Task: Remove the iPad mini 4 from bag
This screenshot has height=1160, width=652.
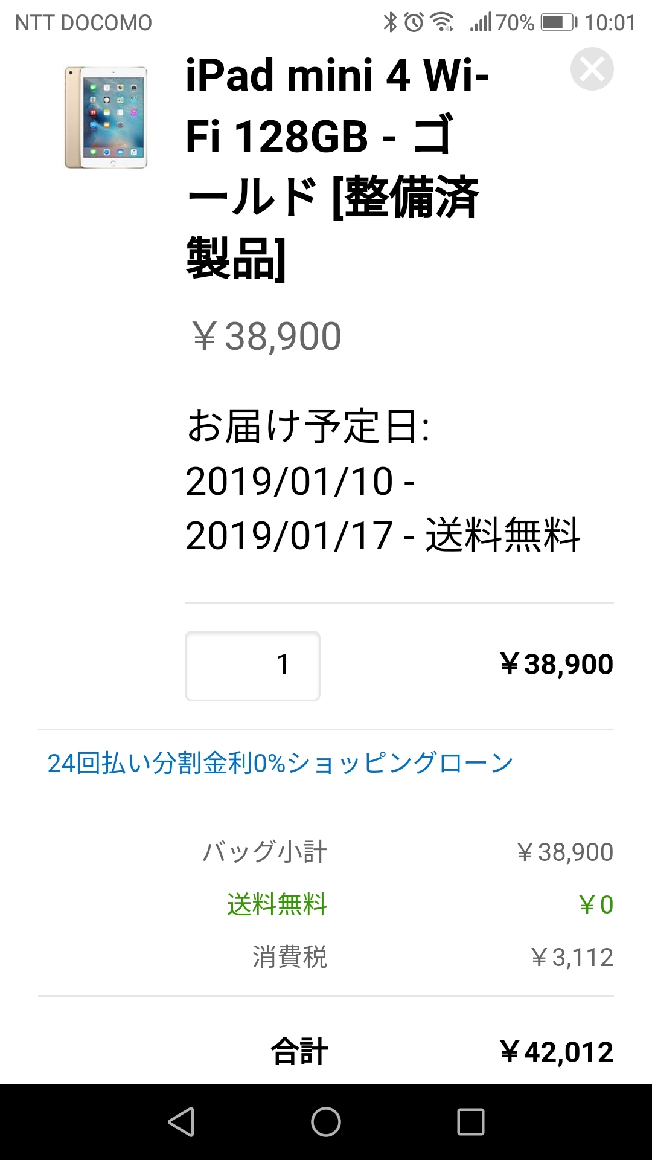Action: point(592,69)
